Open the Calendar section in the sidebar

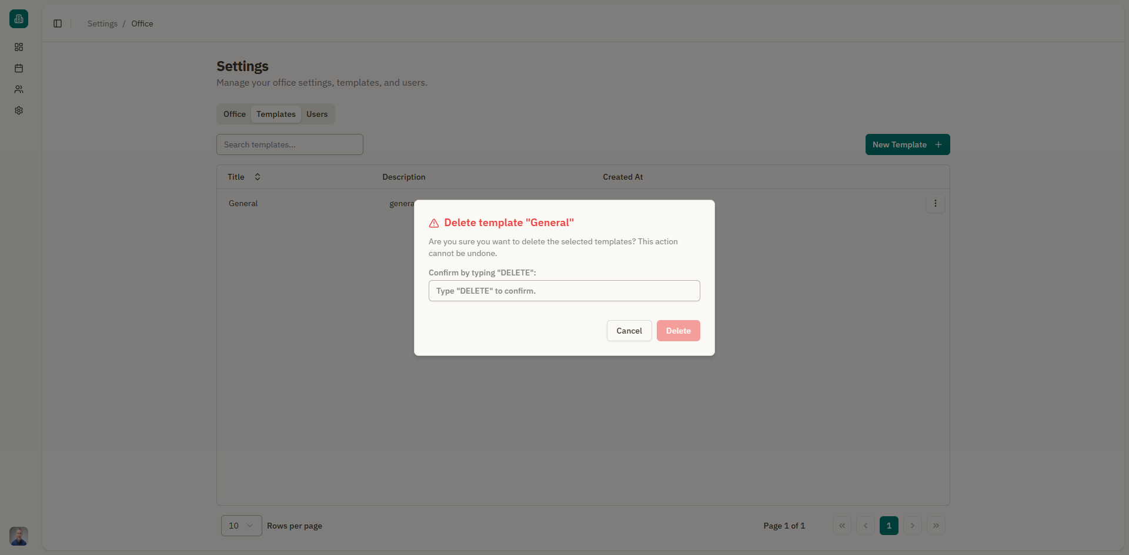coord(18,68)
